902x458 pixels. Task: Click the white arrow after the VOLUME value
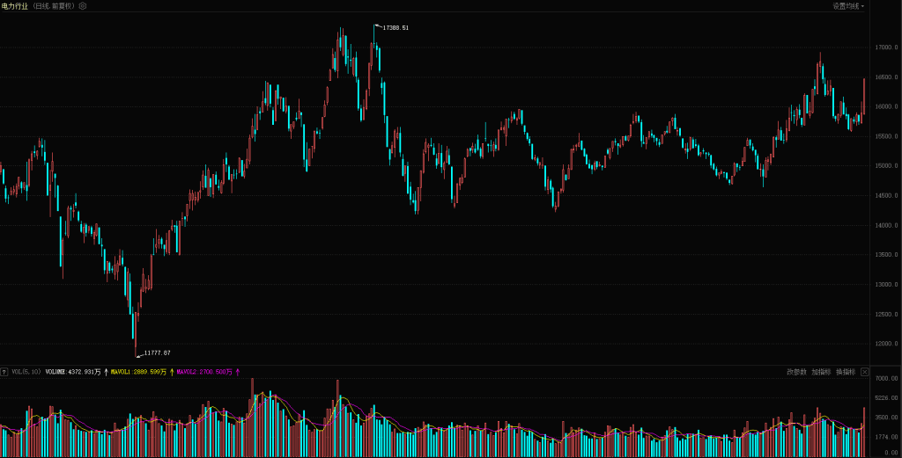pos(107,372)
